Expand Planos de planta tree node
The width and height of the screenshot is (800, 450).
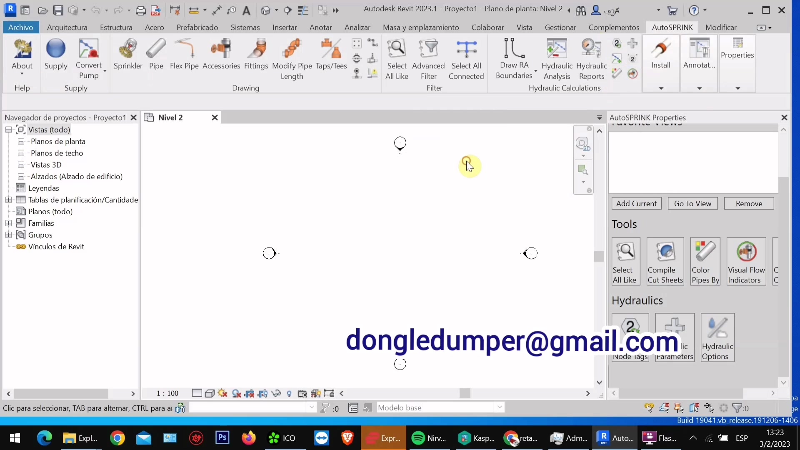[x=21, y=141]
